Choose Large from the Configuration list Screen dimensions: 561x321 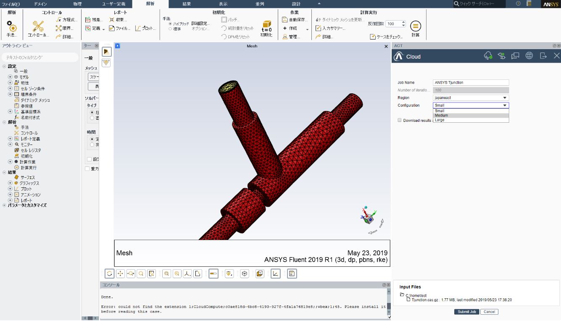pyautogui.click(x=471, y=120)
